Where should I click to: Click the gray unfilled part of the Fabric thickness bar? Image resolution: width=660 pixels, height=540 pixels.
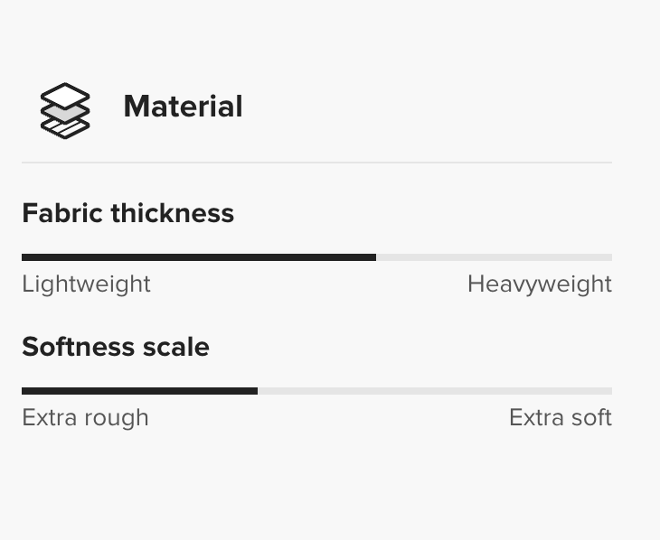[x=494, y=257]
